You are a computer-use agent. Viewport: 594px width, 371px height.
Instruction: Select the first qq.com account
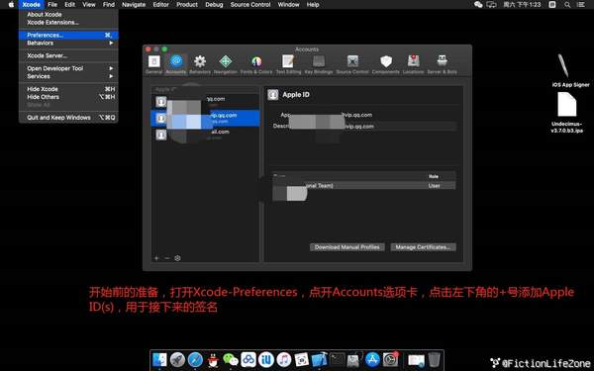click(206, 101)
